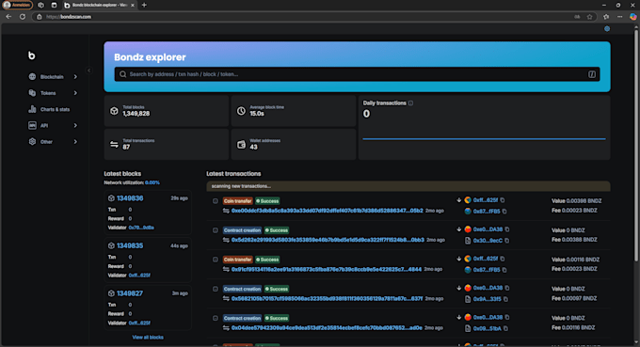640x347 pixels.
Task: Click the daily transactions chart line
Action: (484, 139)
